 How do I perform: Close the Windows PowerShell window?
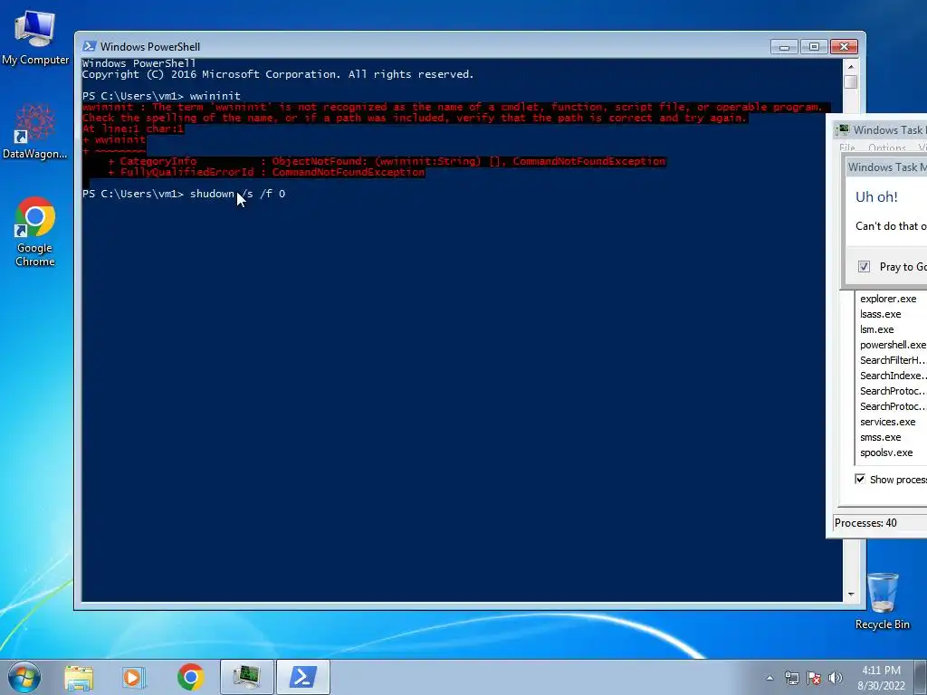(845, 47)
